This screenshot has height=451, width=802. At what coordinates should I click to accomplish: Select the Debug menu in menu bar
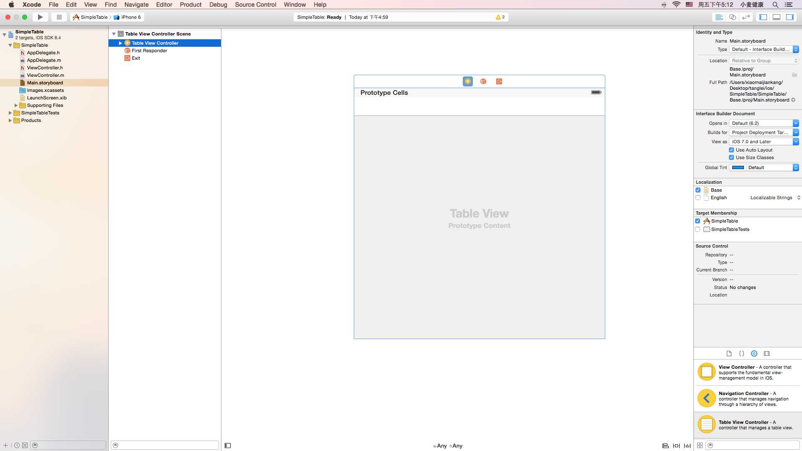click(218, 5)
